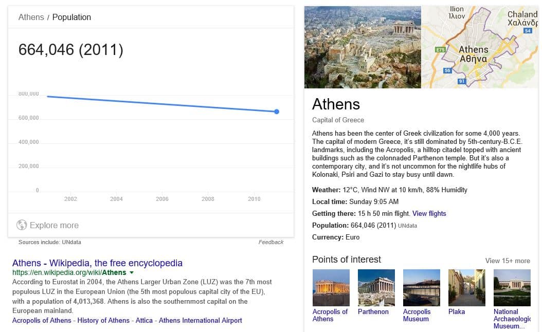Follow the Attica sitelink
542x332 pixels.
tap(144, 320)
